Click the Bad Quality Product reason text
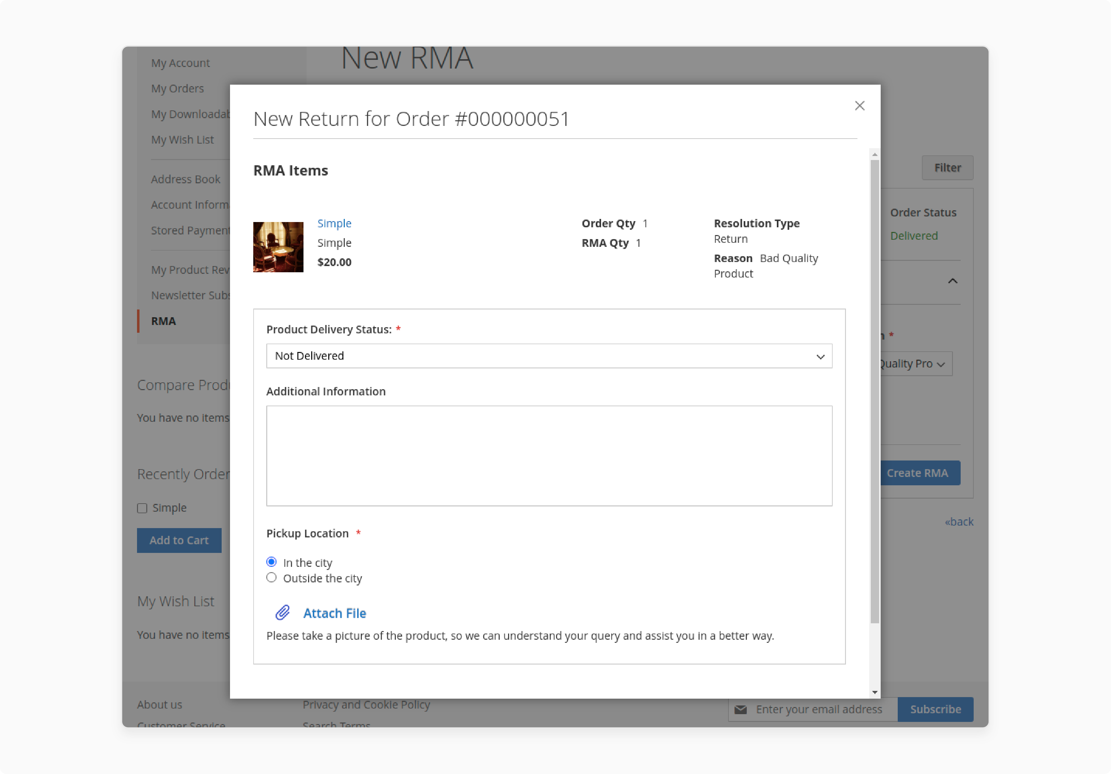This screenshot has width=1111, height=774. 766,266
